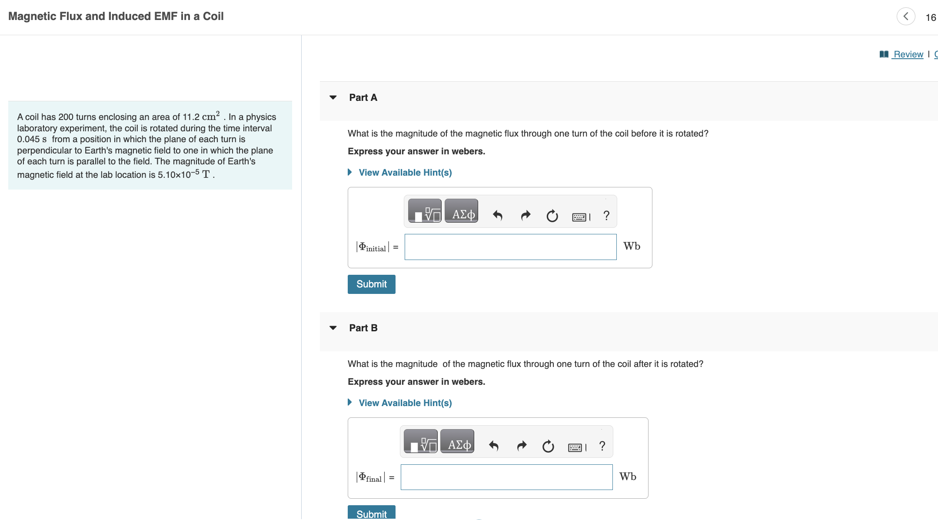Go to previous problem with back arrow
938x520 pixels.
coord(906,17)
